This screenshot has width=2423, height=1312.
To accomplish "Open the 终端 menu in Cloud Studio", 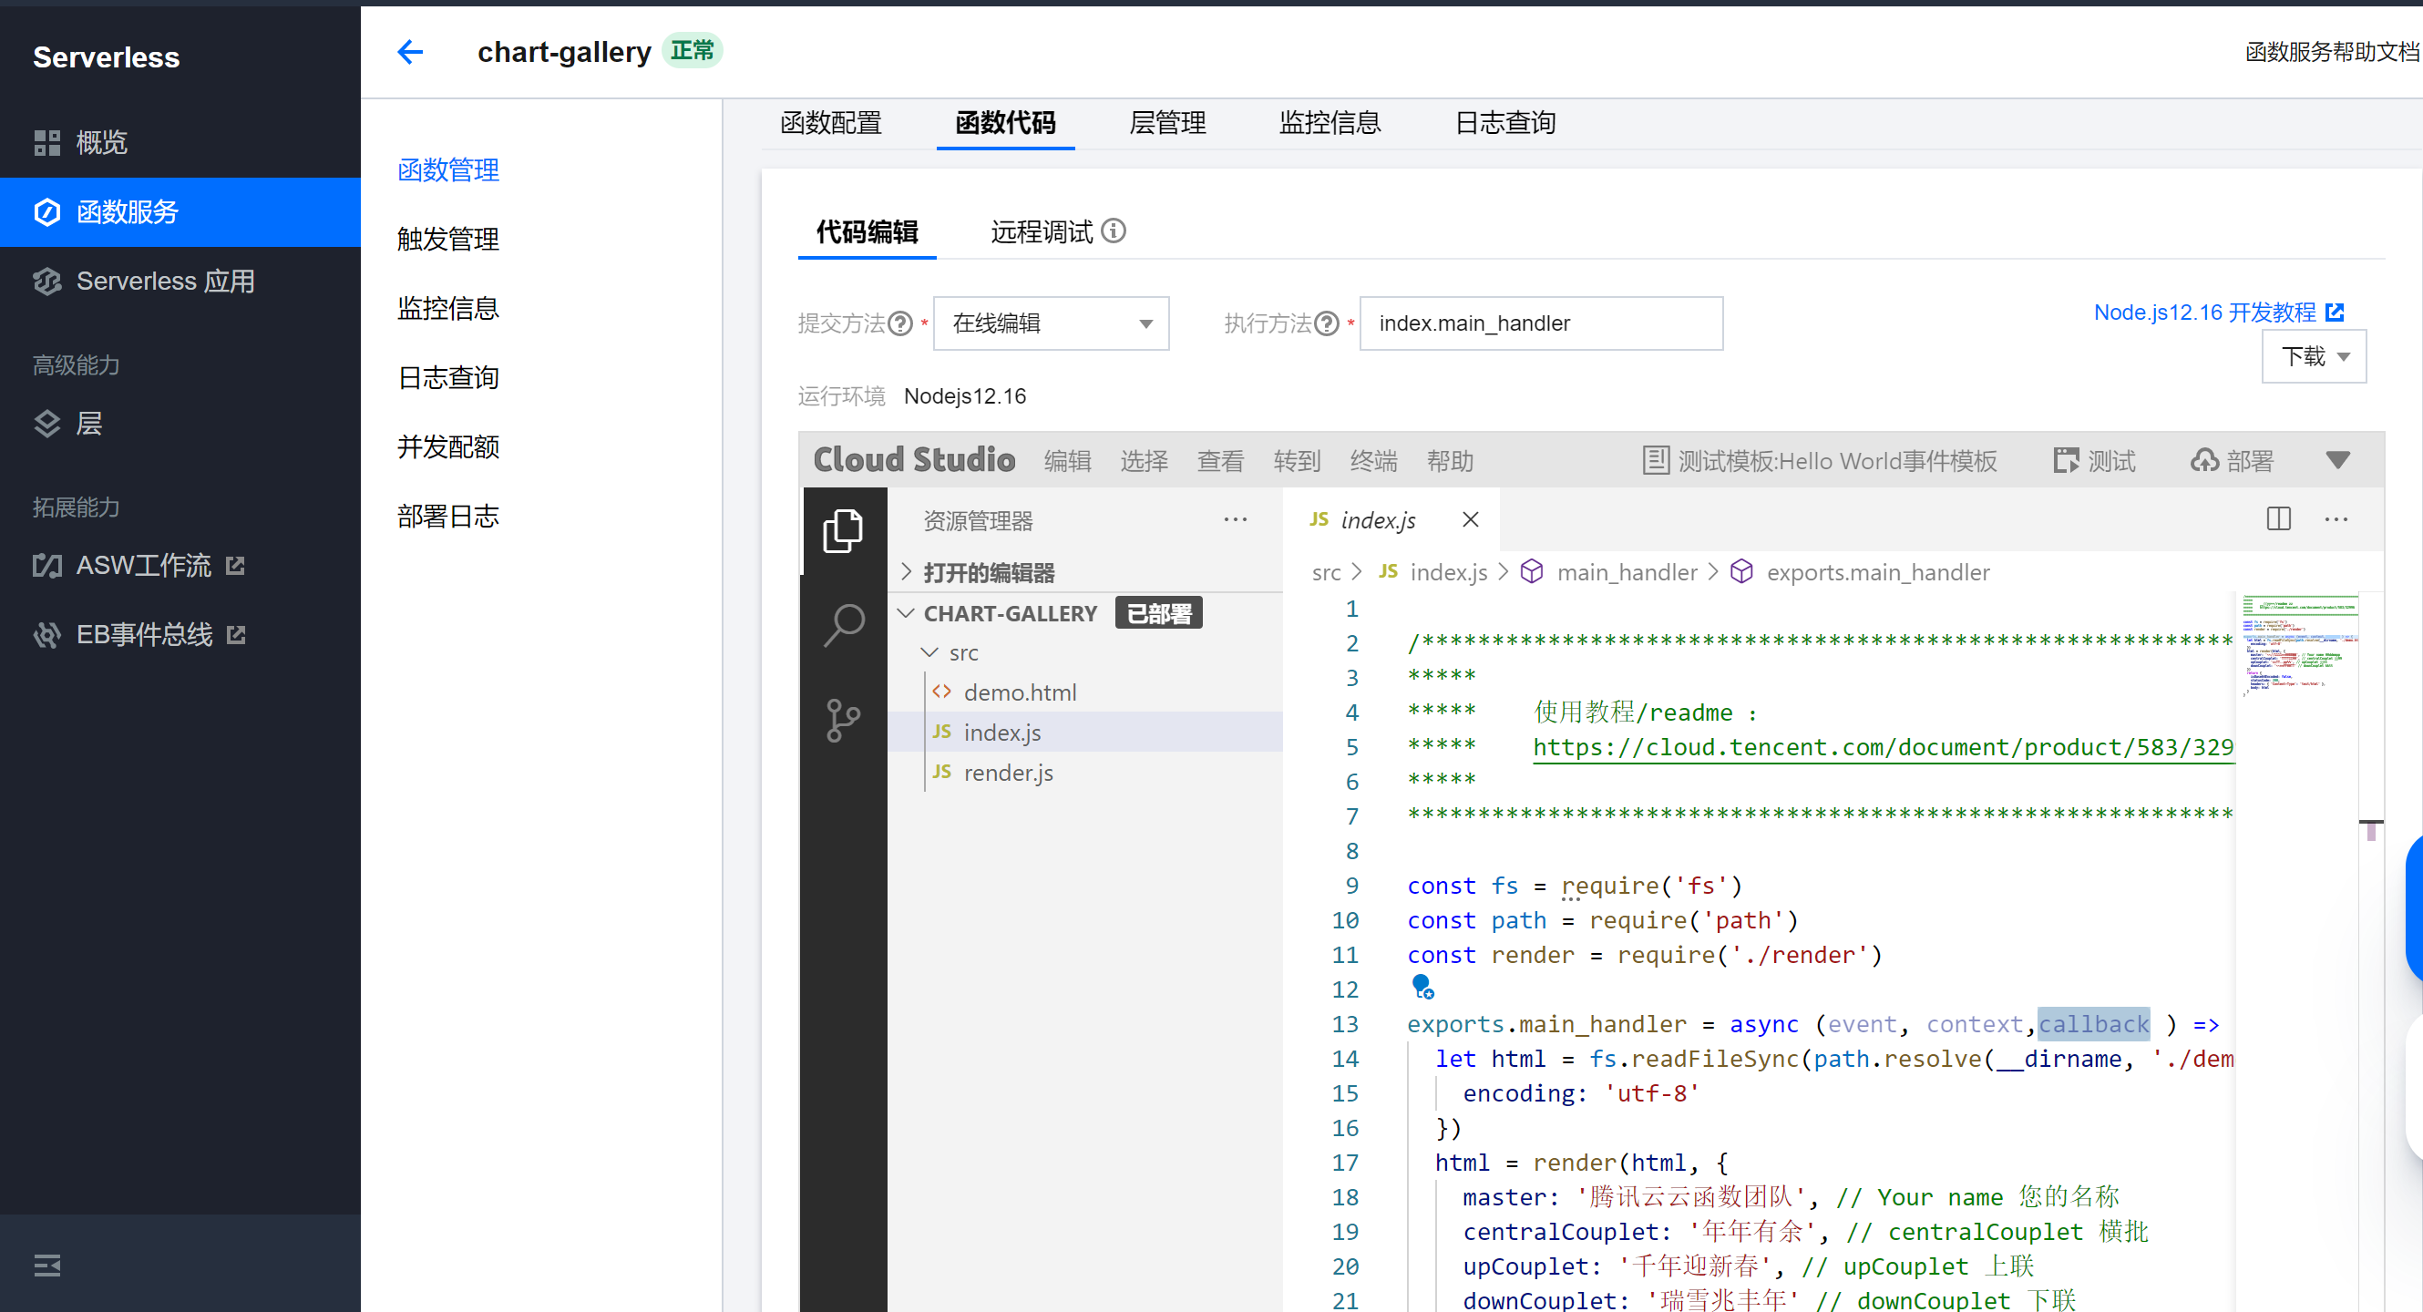I will (x=1373, y=461).
